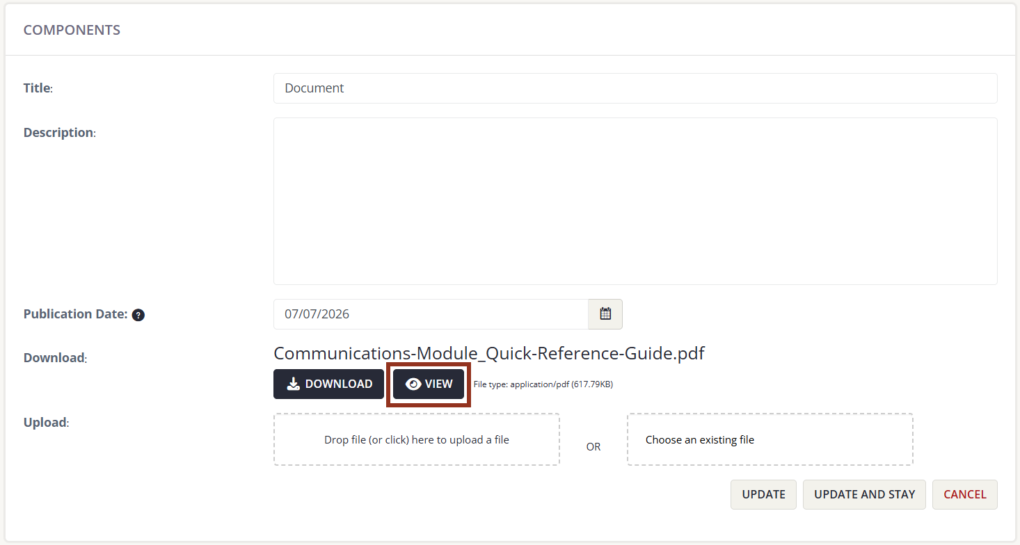Click the help question mark beside Publication Date
Viewport: 1020px width, 545px height.
[138, 315]
